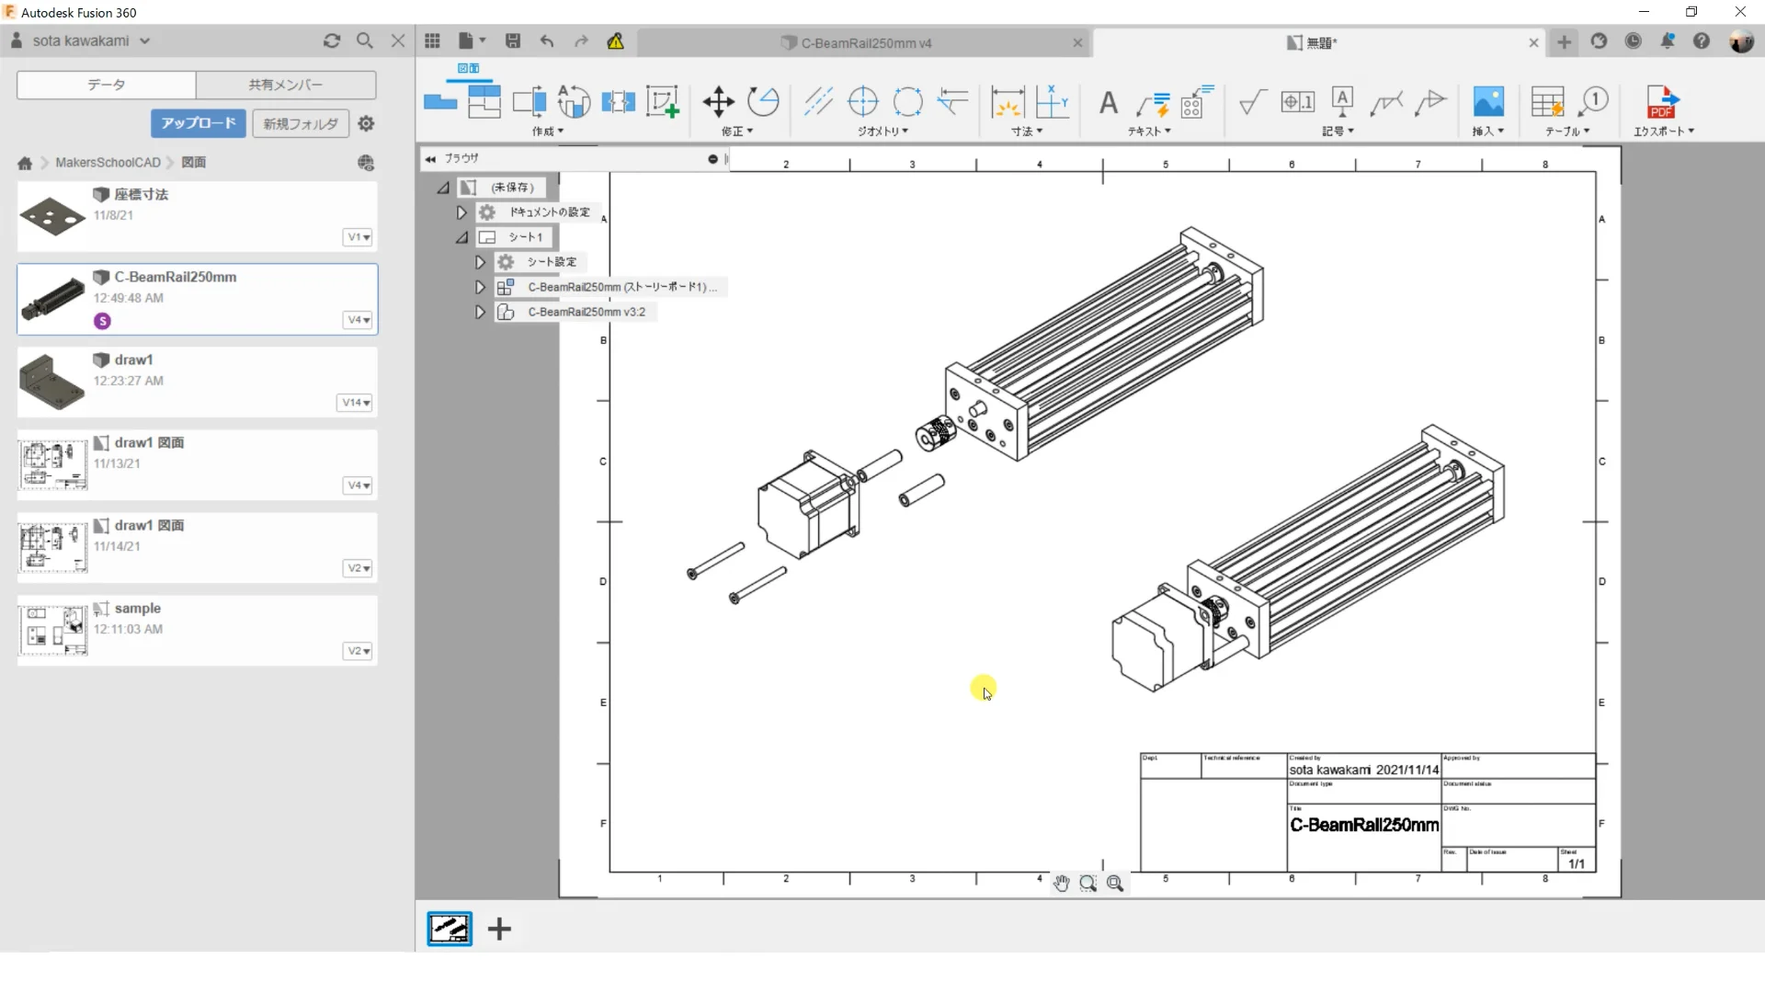Open the sample drawing thumbnail

click(52, 629)
